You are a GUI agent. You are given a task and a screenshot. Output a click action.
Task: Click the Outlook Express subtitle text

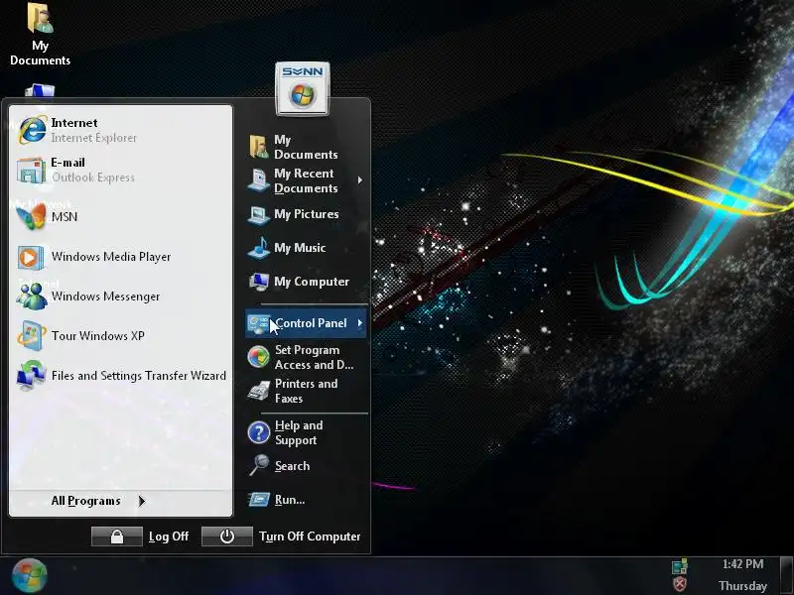[93, 178]
